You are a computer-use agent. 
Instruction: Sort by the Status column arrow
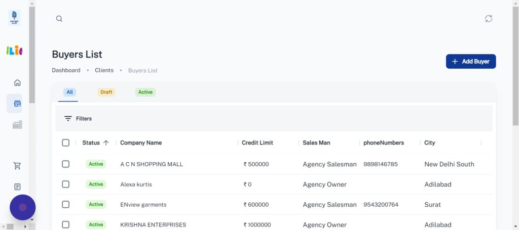click(106, 143)
